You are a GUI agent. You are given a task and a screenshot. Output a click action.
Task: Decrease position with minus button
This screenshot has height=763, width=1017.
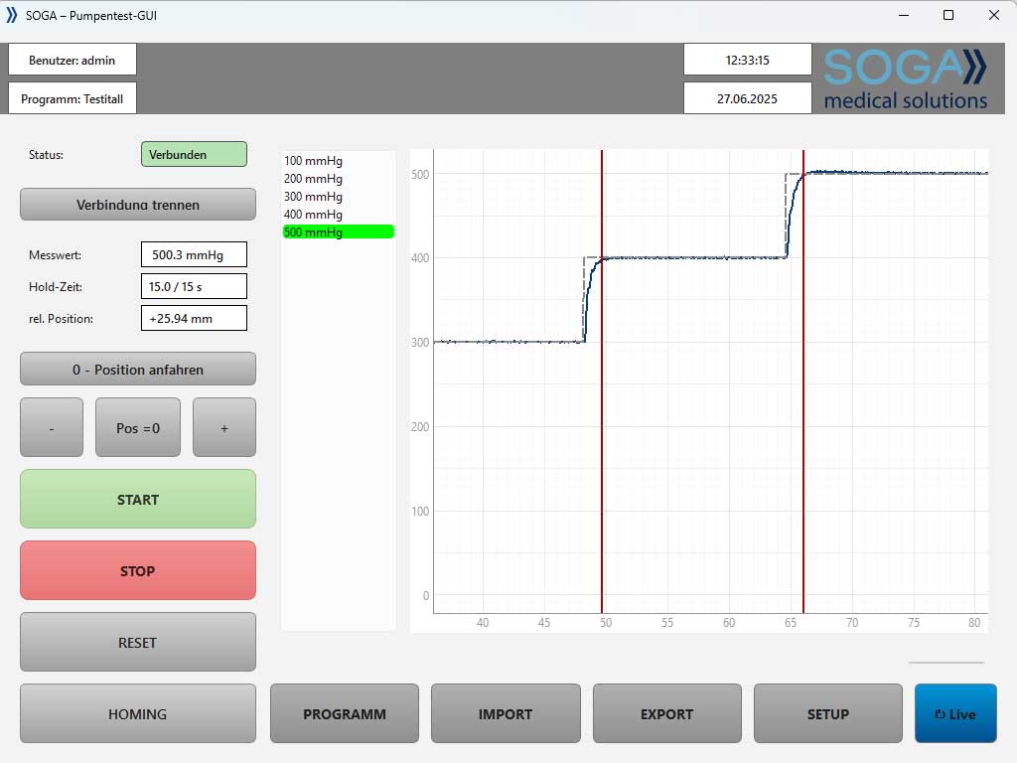click(52, 428)
